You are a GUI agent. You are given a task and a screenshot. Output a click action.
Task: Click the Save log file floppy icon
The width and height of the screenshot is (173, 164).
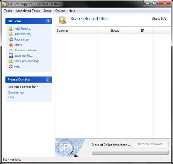pos(11,56)
